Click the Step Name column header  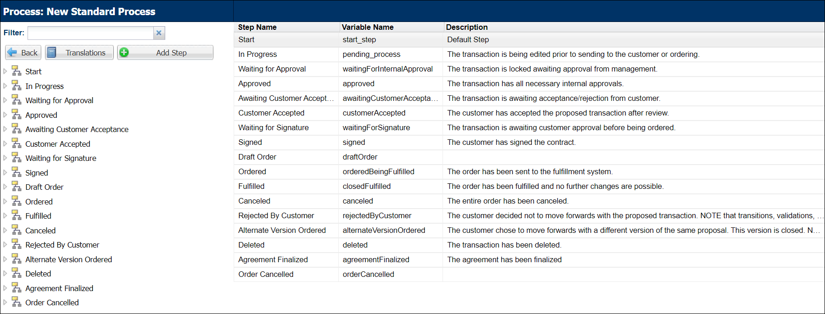point(257,27)
